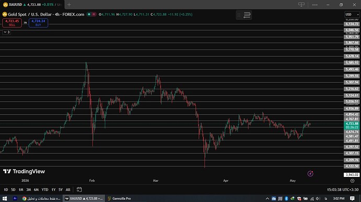
Task: Click the 5,951.79 price label
Action: point(352,37)
